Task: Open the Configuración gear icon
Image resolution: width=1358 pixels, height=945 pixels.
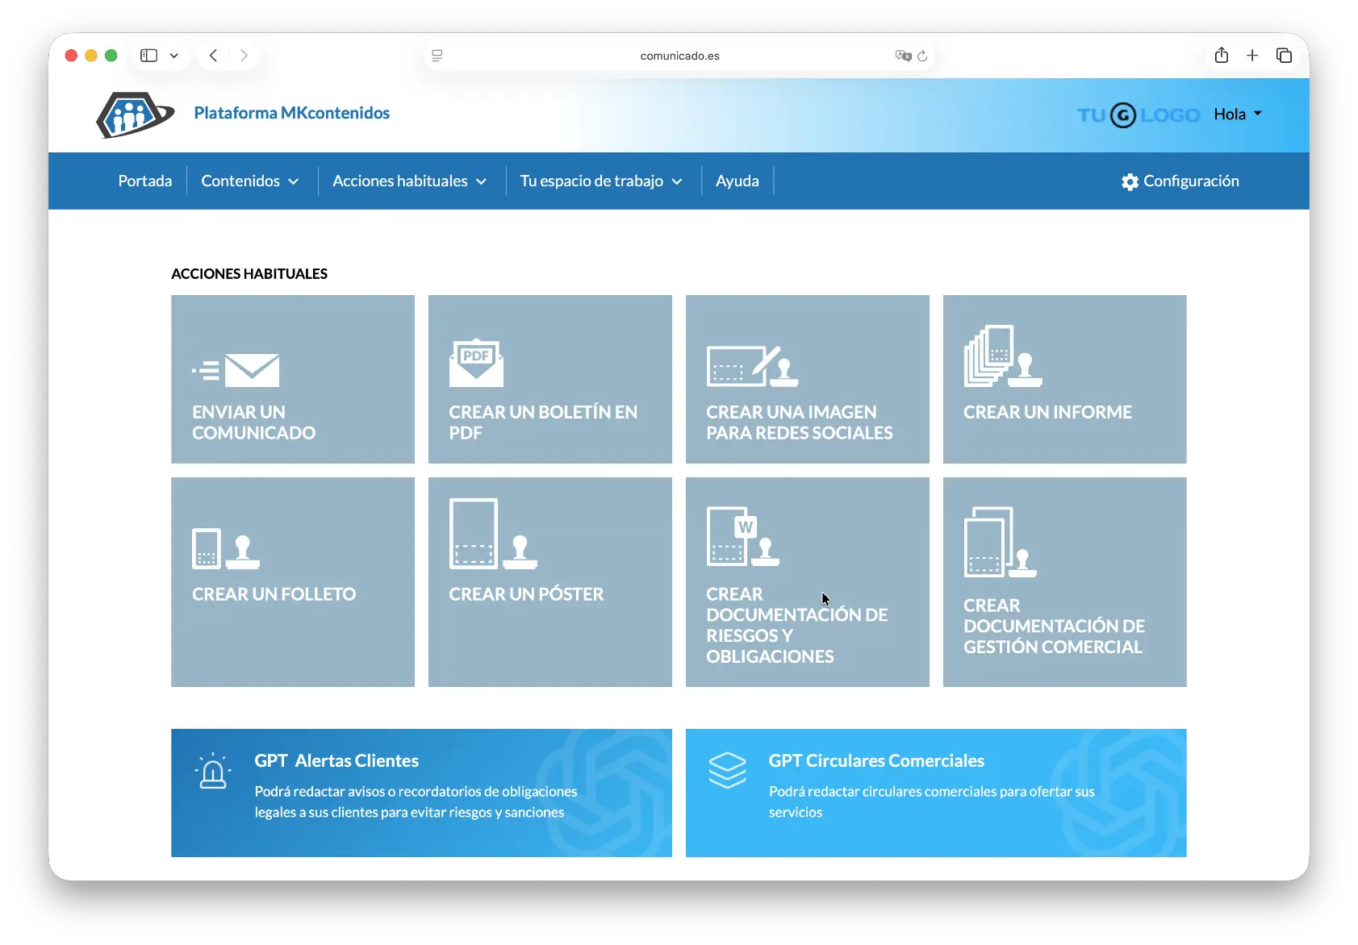Action: pyautogui.click(x=1130, y=181)
